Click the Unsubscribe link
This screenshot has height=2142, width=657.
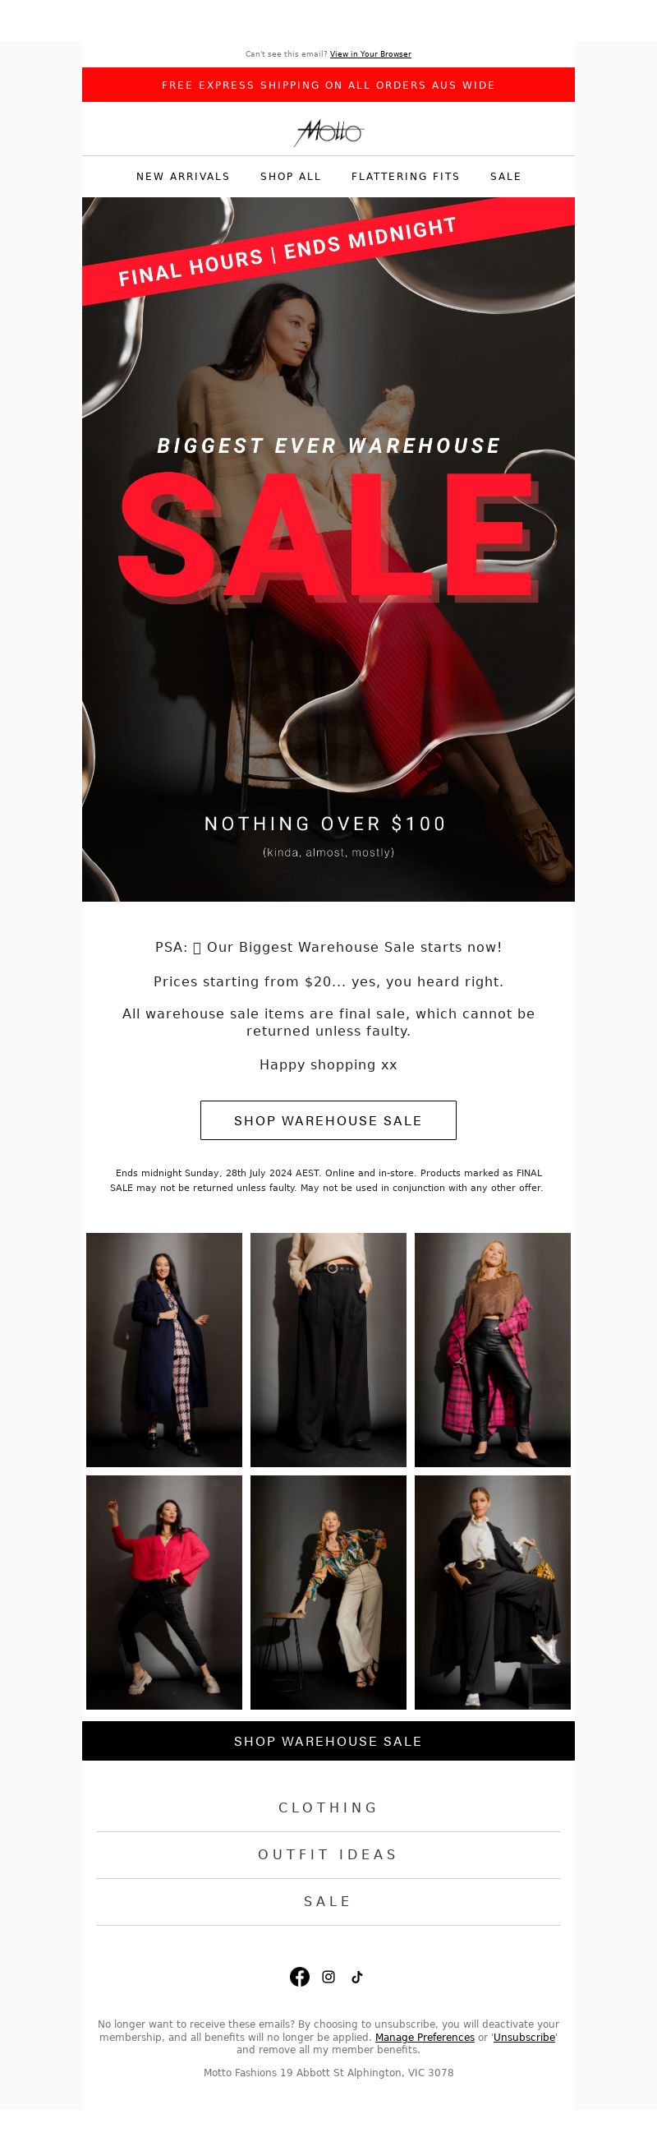524,2038
